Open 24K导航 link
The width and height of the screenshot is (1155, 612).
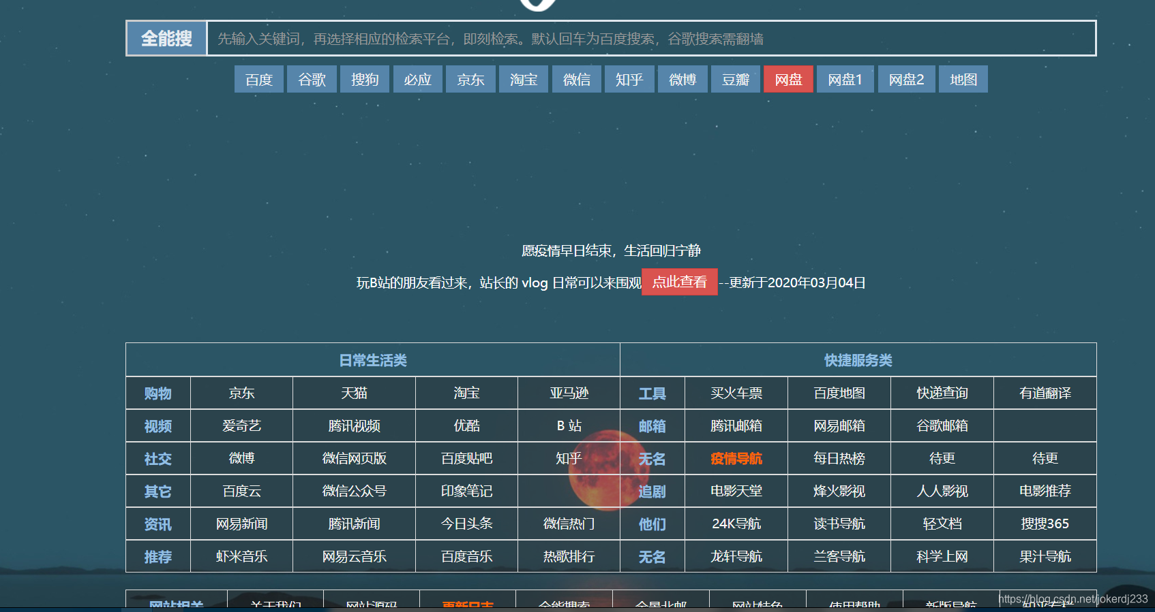tap(736, 524)
